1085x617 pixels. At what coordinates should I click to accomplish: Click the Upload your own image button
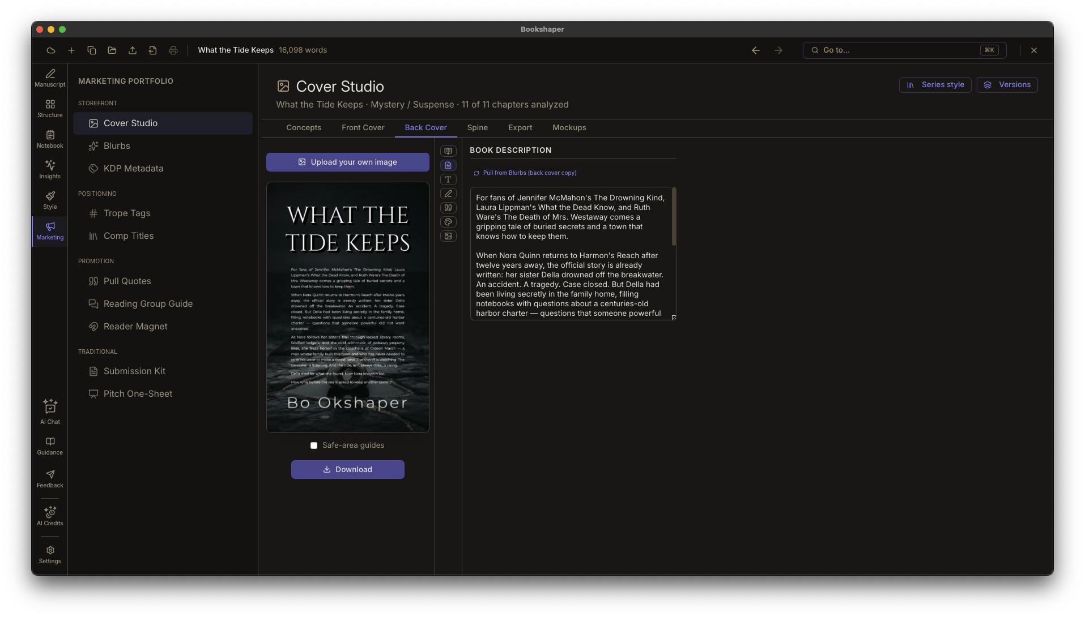click(348, 162)
